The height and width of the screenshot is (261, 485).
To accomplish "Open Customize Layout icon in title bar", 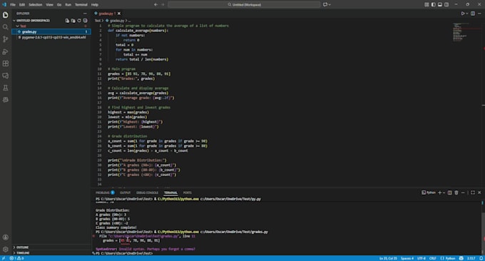I will coord(427,5).
